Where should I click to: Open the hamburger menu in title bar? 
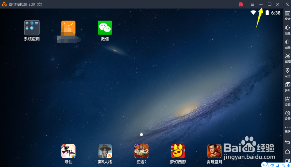pyautogui.click(x=252, y=4)
